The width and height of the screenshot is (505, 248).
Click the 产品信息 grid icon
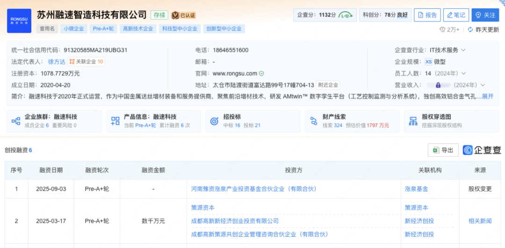[x=115, y=121]
